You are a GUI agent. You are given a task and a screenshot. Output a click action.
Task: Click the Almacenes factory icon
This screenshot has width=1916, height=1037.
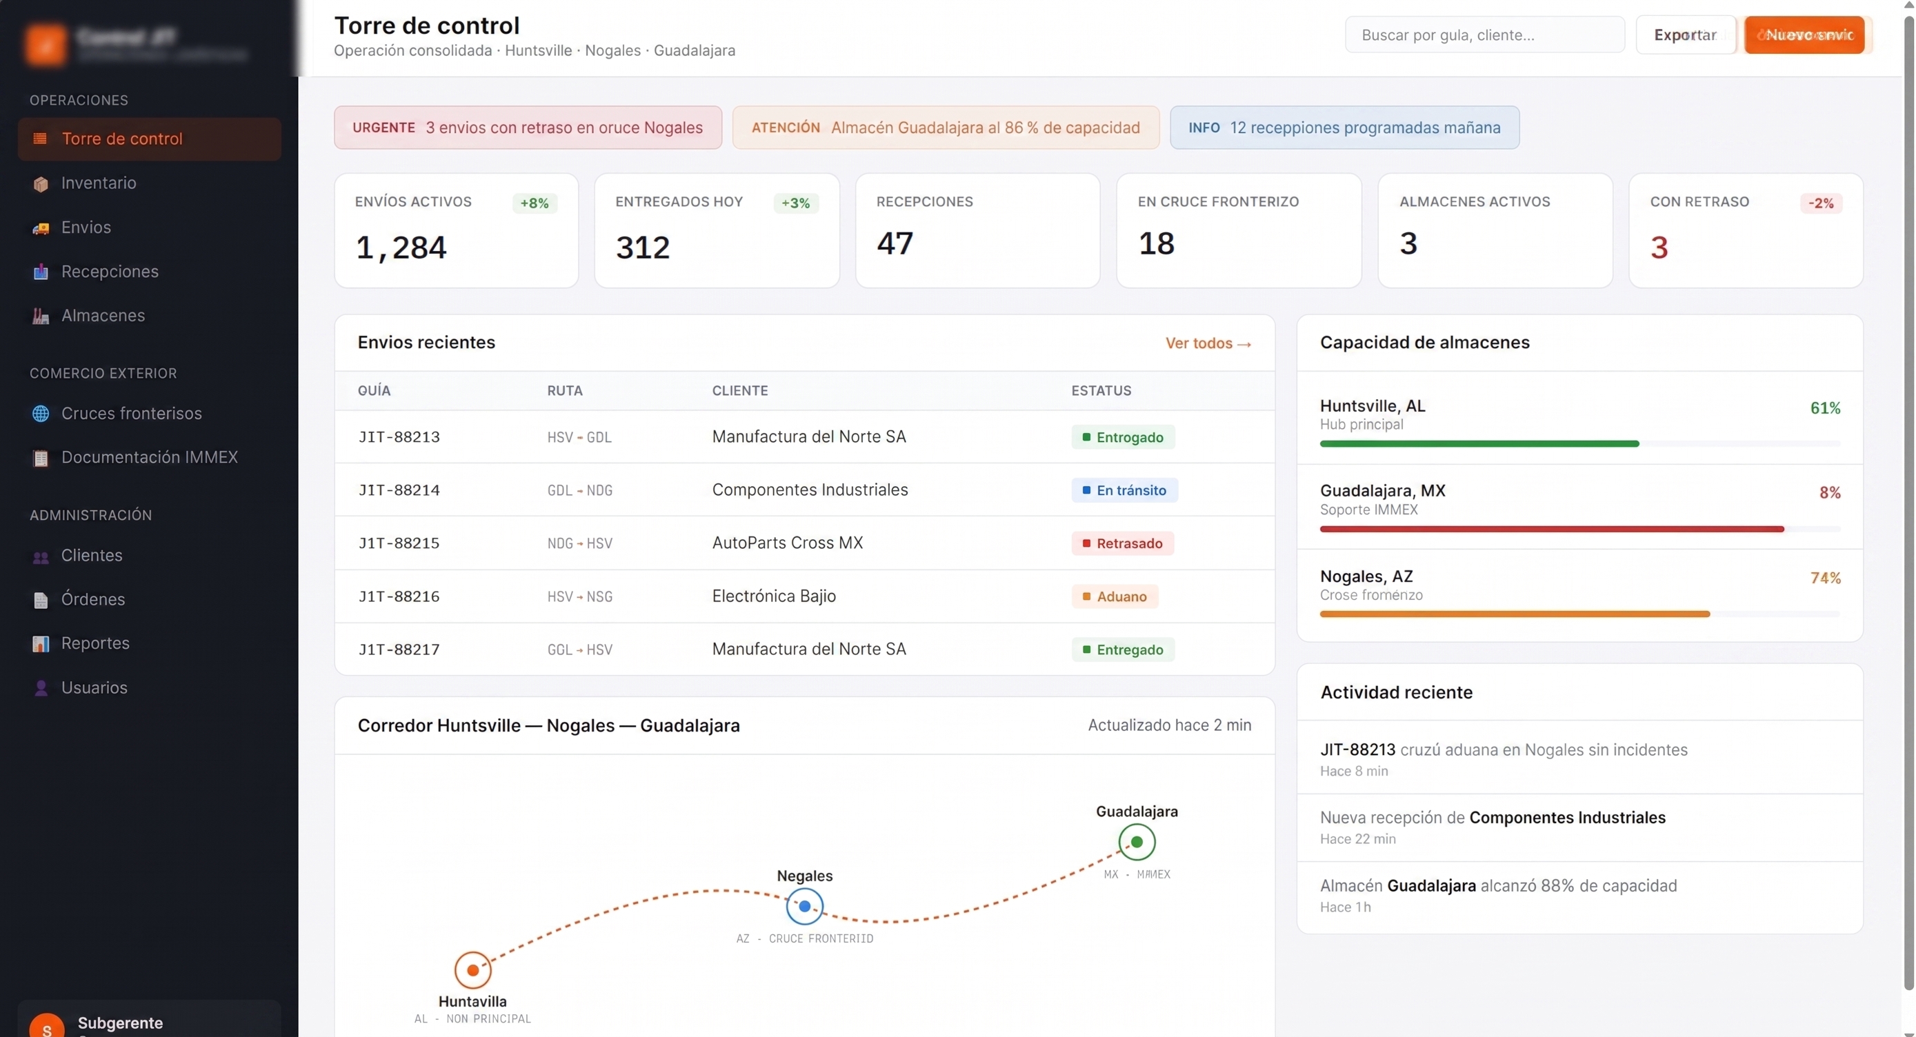(40, 316)
